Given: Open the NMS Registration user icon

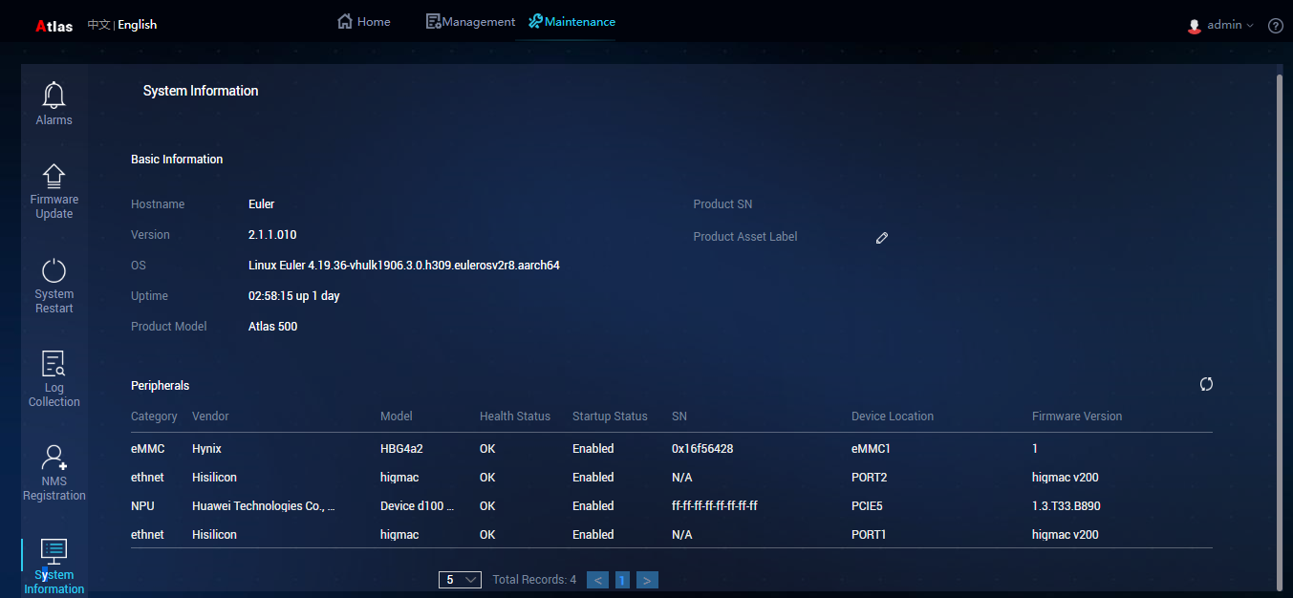Looking at the screenshot, I should (54, 458).
